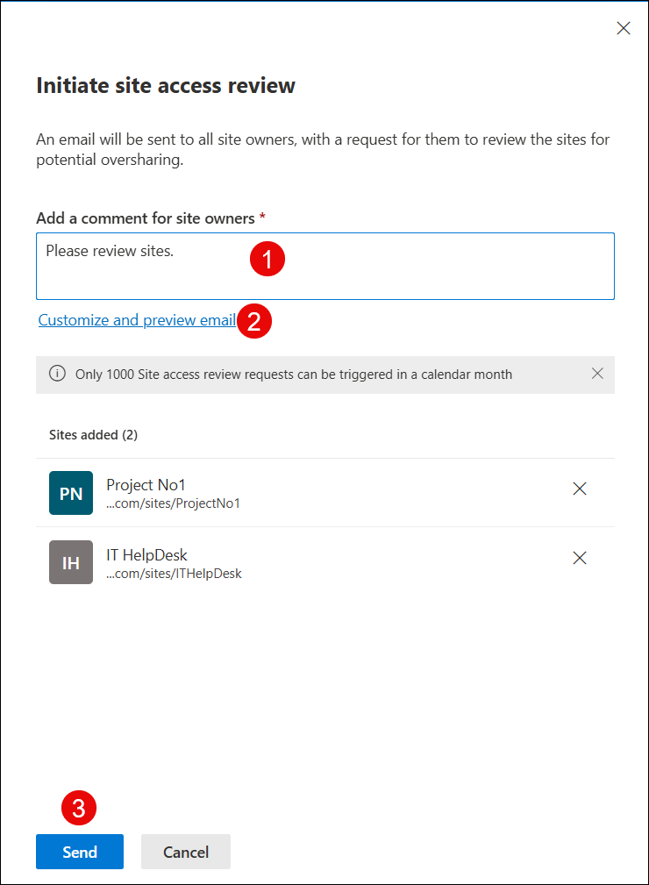Click the Initiate site access review heading

pos(166,85)
